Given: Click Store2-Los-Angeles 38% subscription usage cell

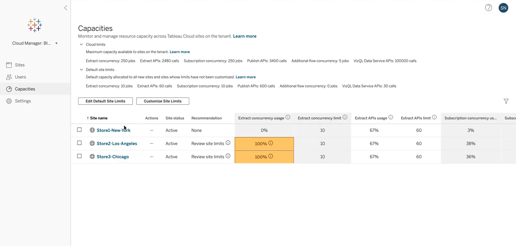Looking at the screenshot, I should point(471,144).
